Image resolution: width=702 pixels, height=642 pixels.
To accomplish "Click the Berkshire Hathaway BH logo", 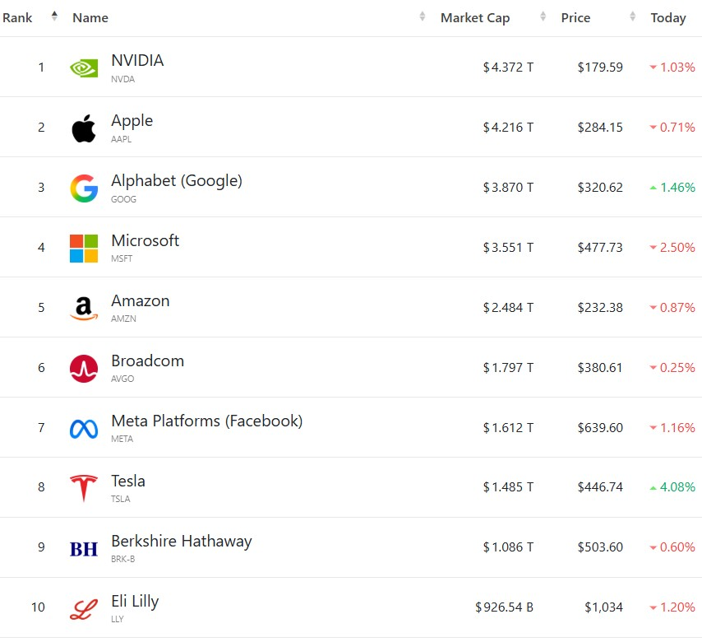I will point(84,549).
